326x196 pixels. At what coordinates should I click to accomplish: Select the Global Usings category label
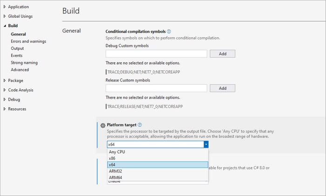(20, 16)
